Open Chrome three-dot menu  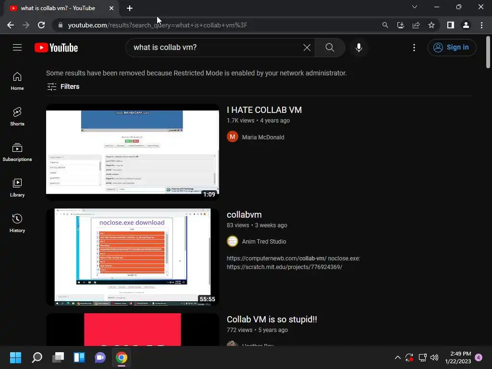coord(481,25)
